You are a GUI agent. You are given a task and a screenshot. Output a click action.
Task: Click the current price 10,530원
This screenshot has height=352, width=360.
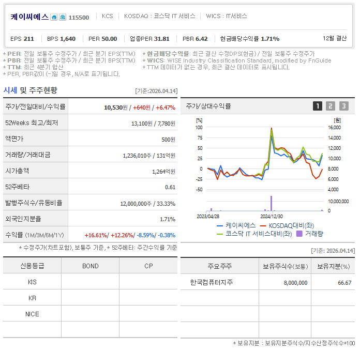click(116, 108)
